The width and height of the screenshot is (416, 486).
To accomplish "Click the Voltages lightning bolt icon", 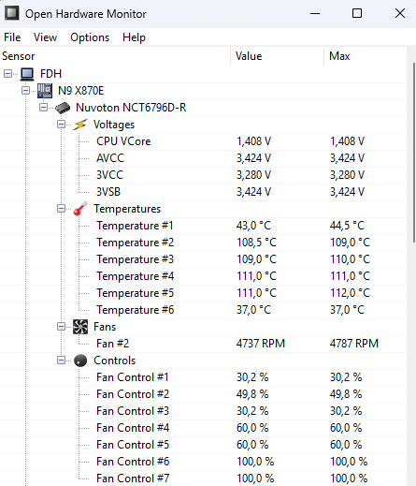I will coord(80,125).
